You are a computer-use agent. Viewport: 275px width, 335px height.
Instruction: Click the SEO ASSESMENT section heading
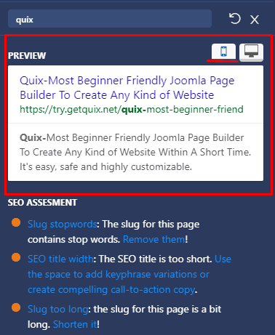click(x=42, y=203)
